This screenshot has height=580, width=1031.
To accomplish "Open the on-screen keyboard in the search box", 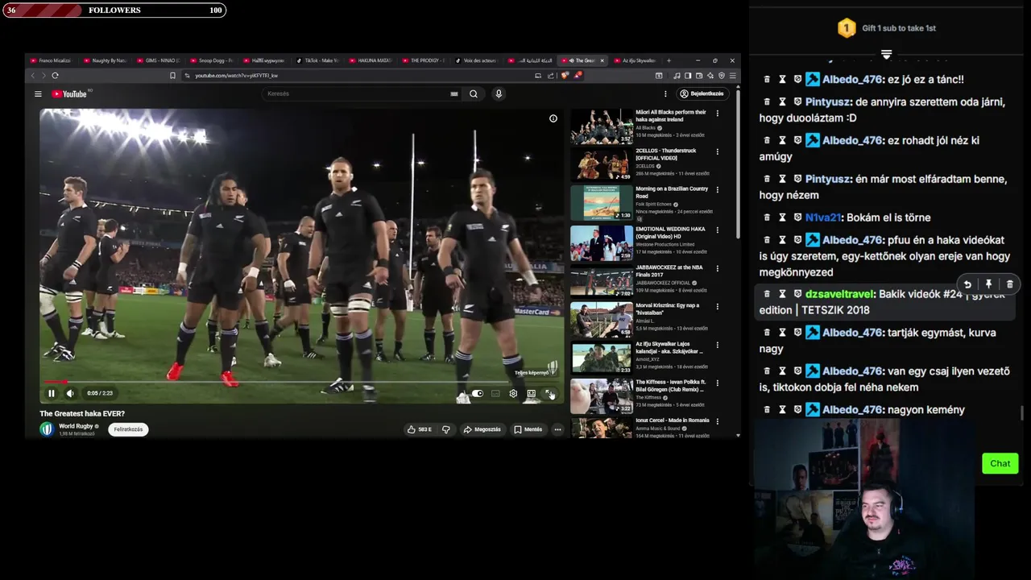I will pyautogui.click(x=454, y=93).
